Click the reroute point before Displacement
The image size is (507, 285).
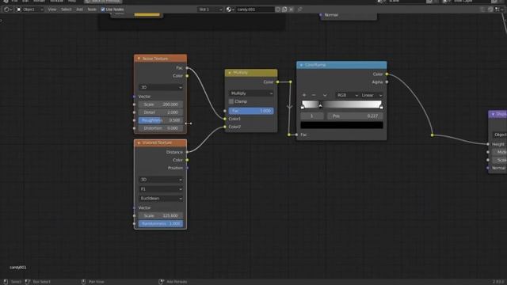tap(433, 135)
